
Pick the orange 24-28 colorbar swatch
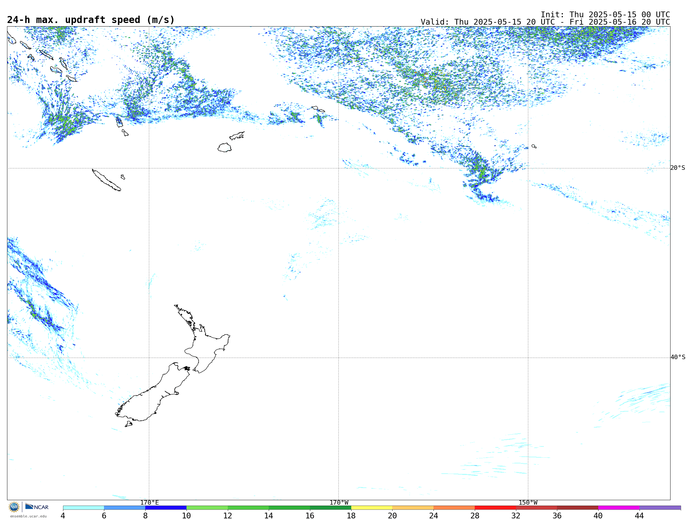(x=454, y=508)
